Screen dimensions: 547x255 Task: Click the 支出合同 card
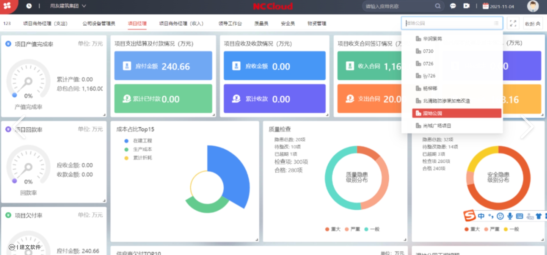369,98
